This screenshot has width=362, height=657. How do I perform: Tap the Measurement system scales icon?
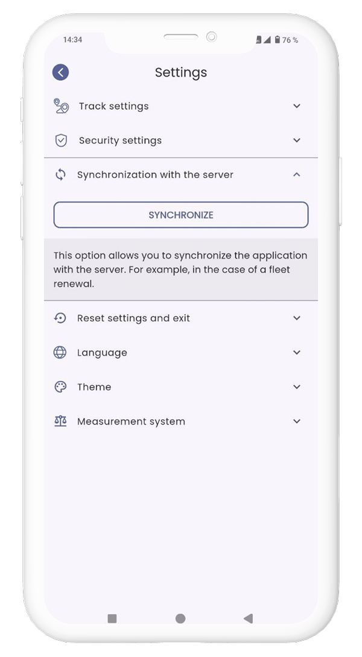point(60,421)
